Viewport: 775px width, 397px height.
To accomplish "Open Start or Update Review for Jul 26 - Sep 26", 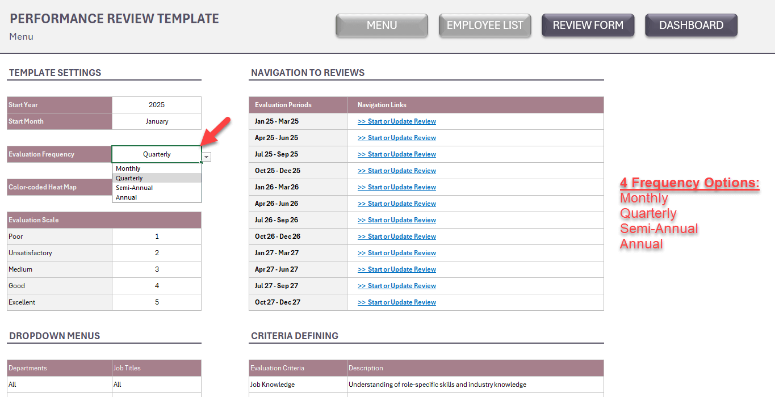I will click(x=397, y=220).
